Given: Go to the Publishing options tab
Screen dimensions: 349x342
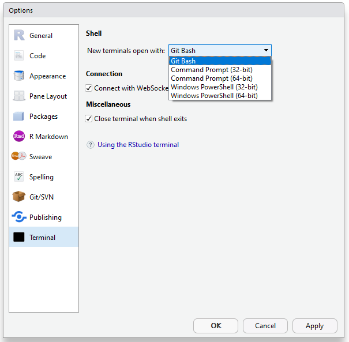Looking at the screenshot, I should [x=45, y=217].
